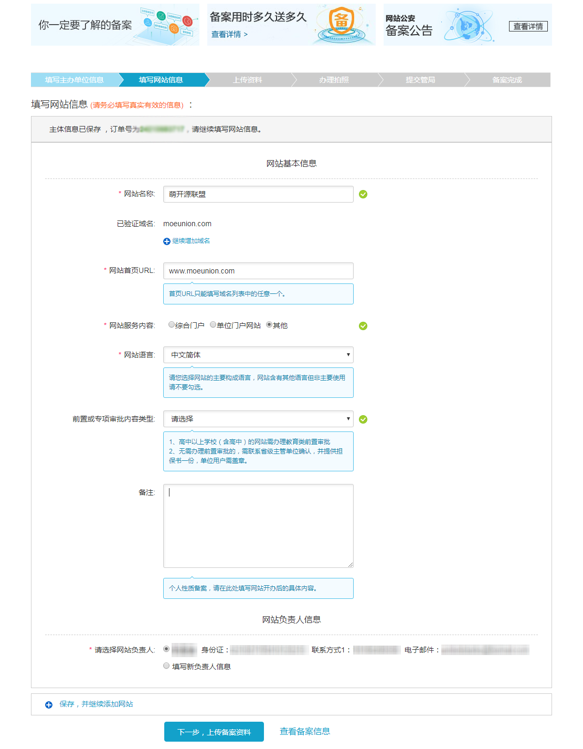This screenshot has height=749, width=583.
Task: Go to step 备案完成
Action: coord(507,80)
